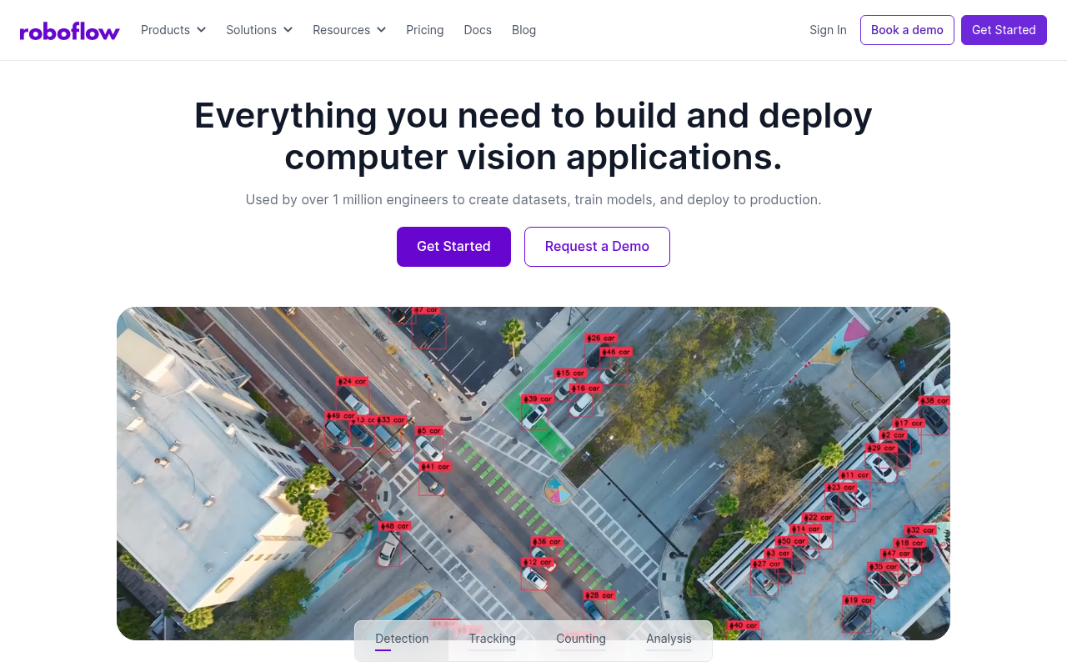Switch to the Counting tab

(581, 639)
